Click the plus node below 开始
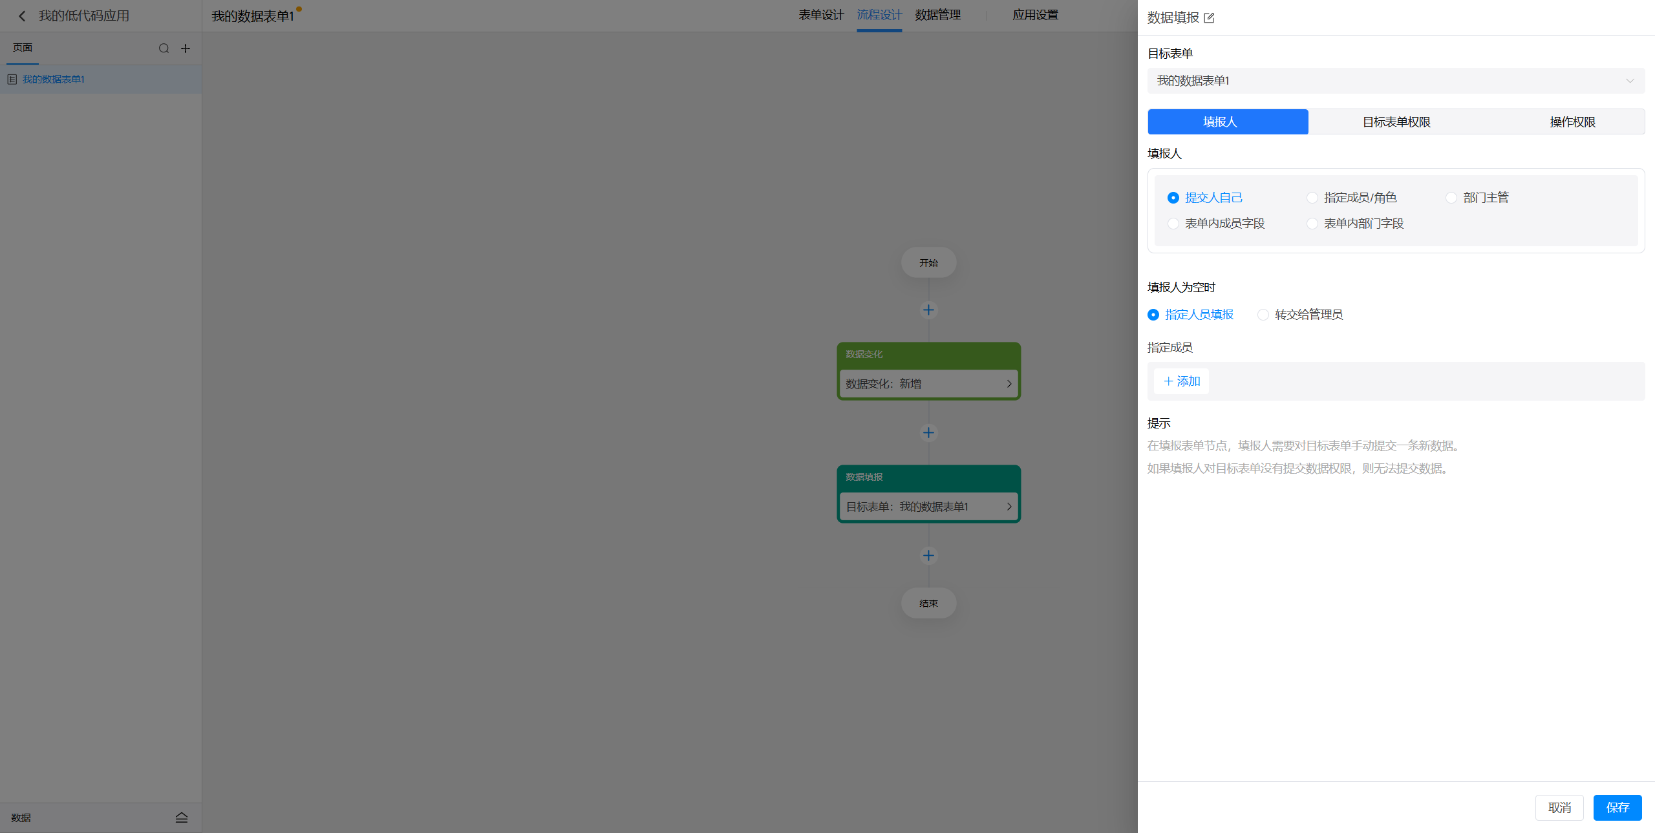 point(928,310)
